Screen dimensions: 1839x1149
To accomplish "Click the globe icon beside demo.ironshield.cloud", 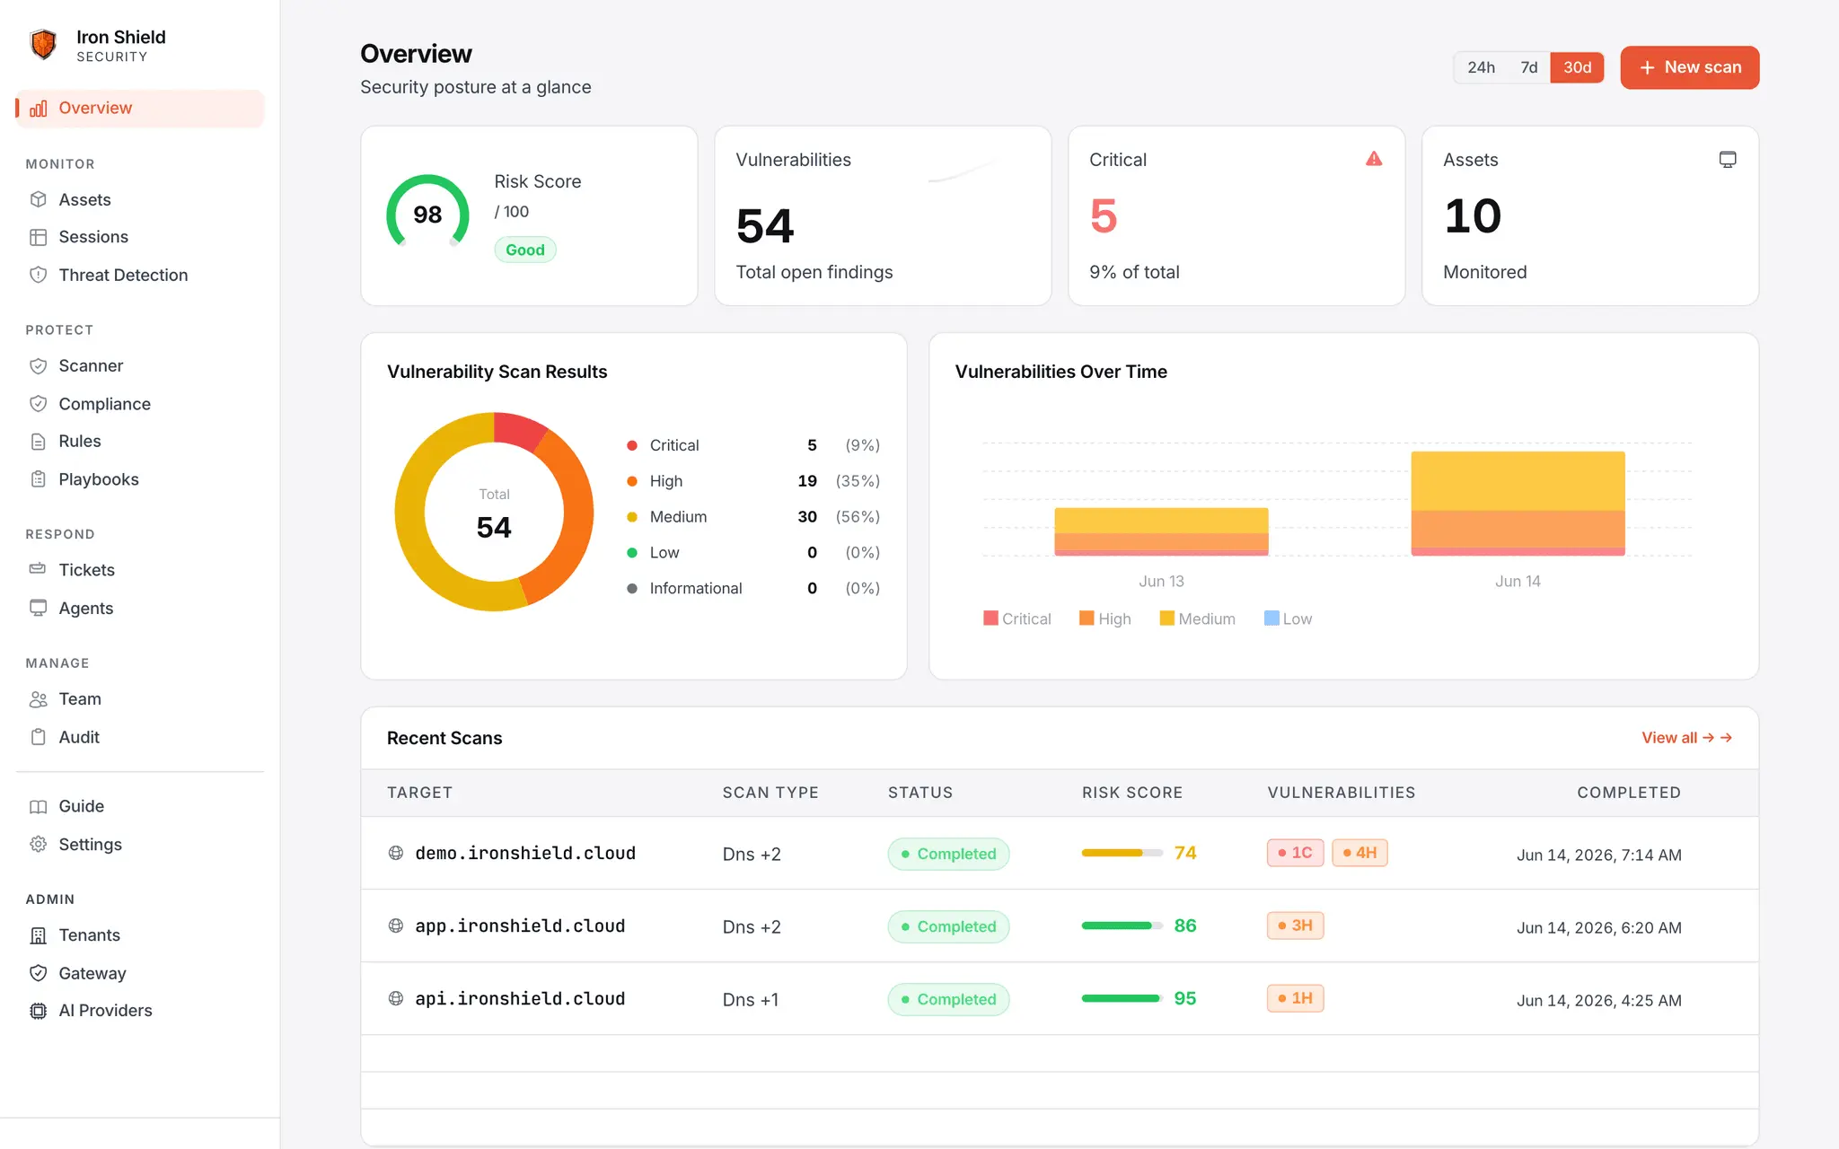I will [396, 853].
